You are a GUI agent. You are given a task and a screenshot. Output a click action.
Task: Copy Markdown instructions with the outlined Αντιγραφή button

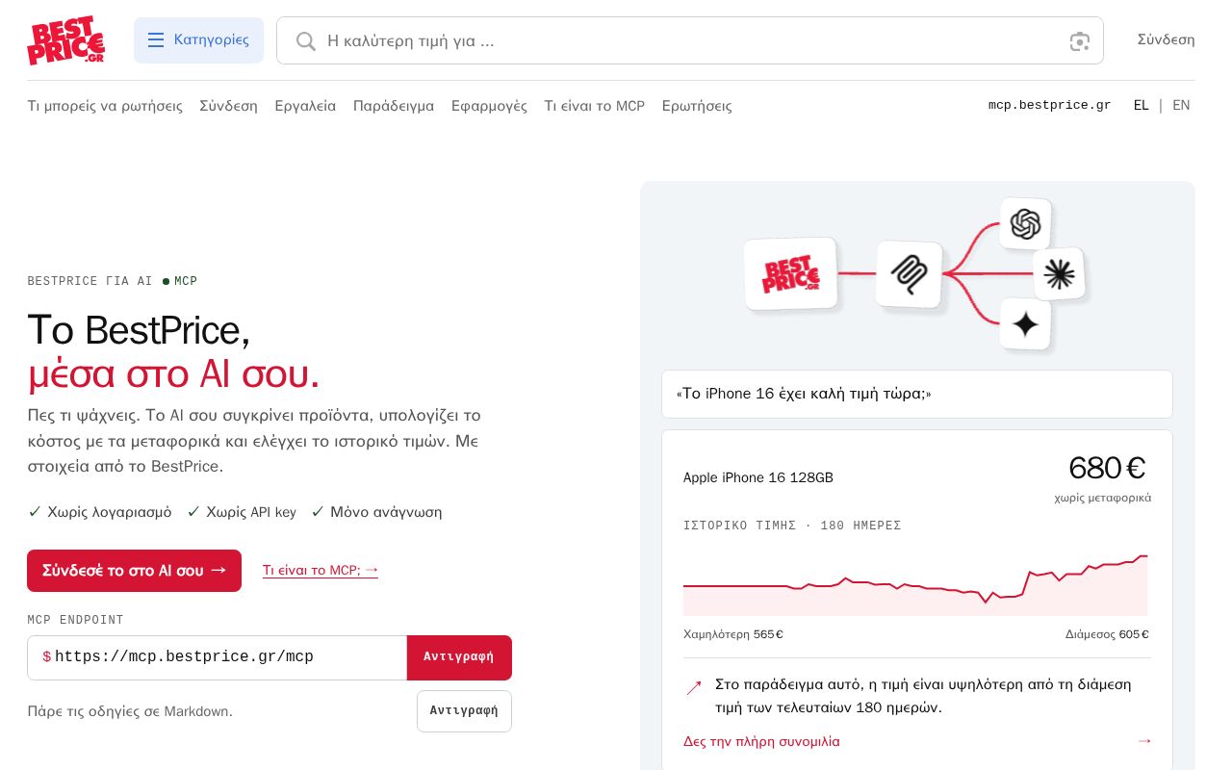coord(464,711)
